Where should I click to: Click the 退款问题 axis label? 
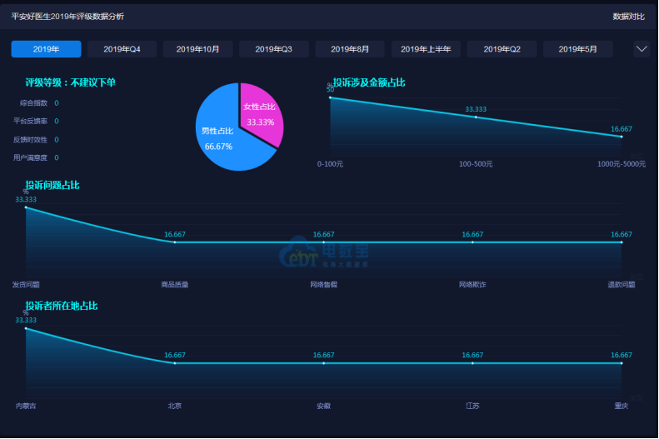622,284
